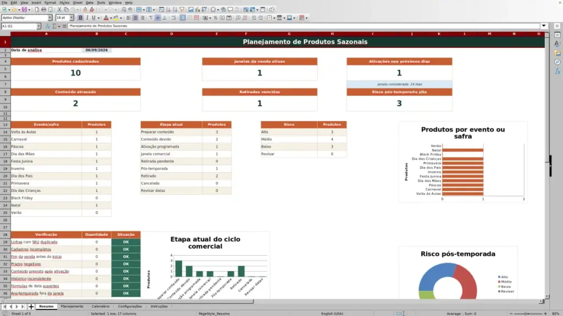Click the Sort Ascending icon

(x=168, y=10)
